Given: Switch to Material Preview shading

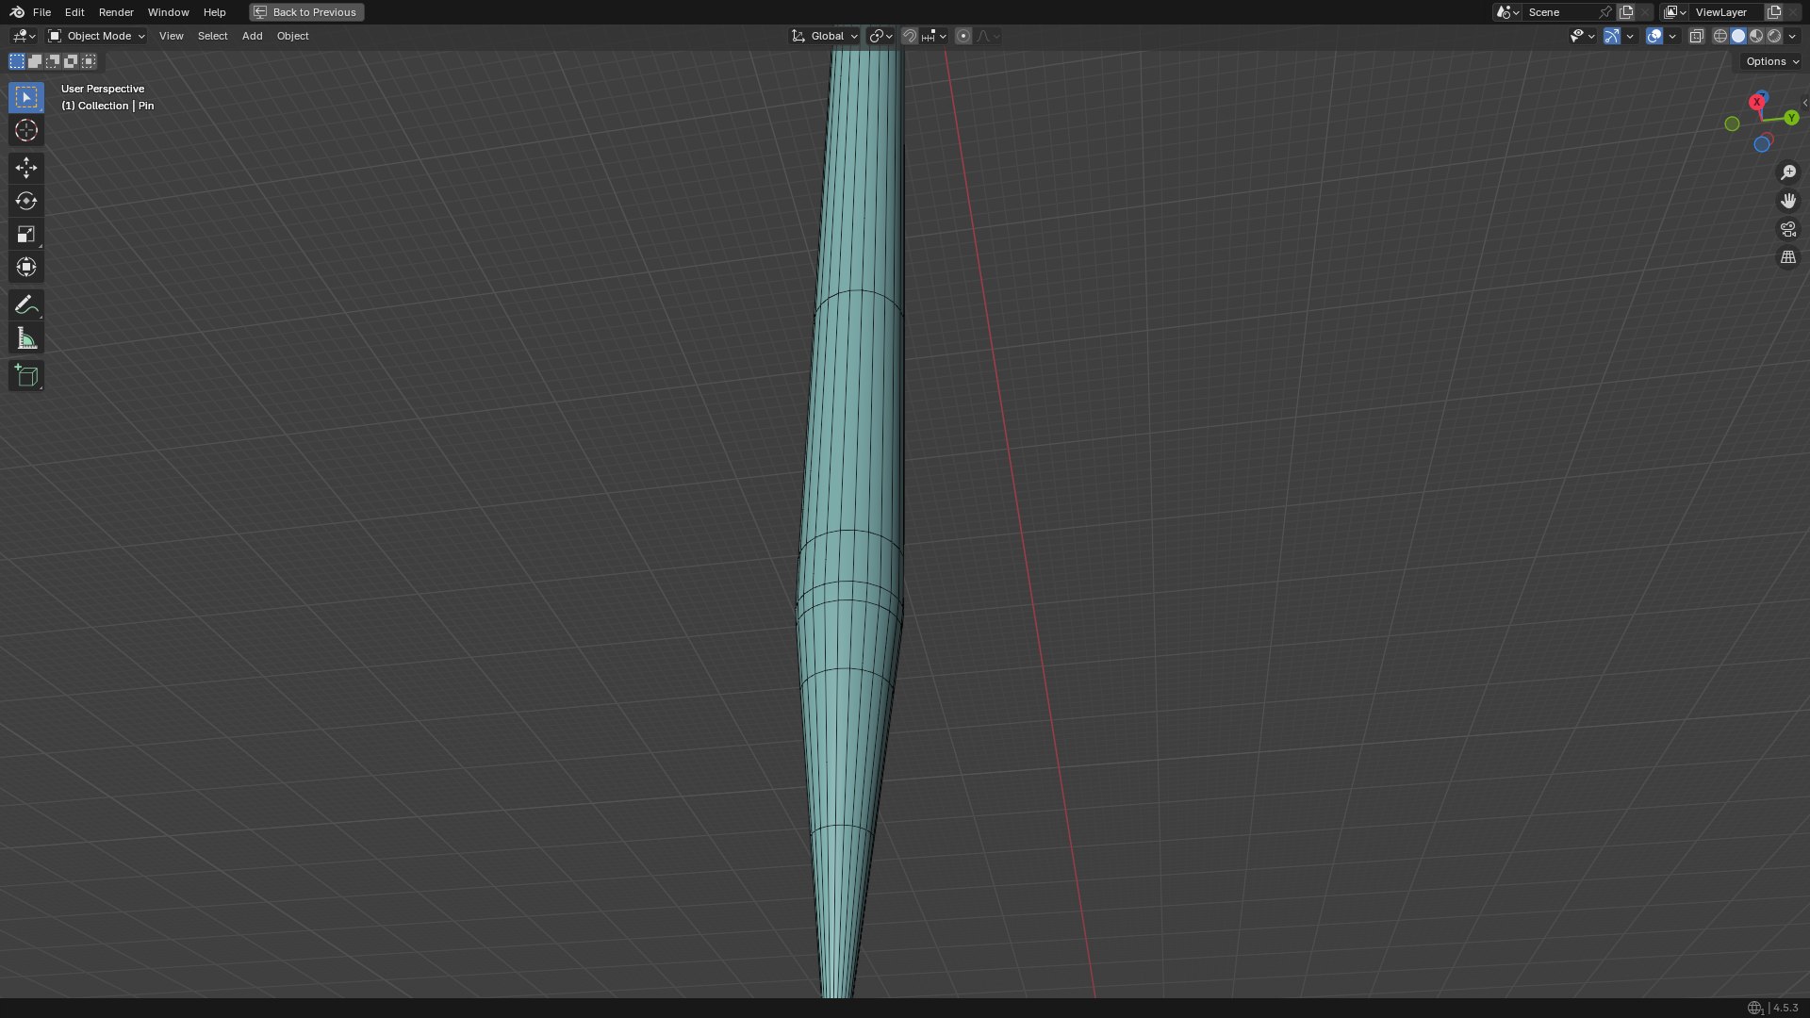Looking at the screenshot, I should pos(1756,36).
